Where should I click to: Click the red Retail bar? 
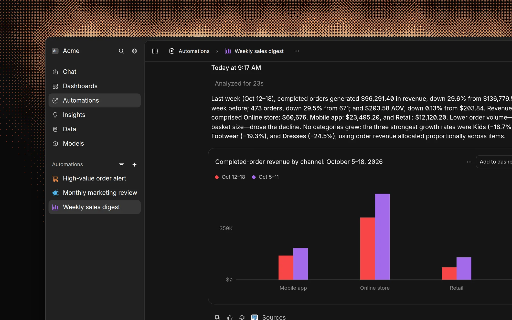tap(449, 273)
